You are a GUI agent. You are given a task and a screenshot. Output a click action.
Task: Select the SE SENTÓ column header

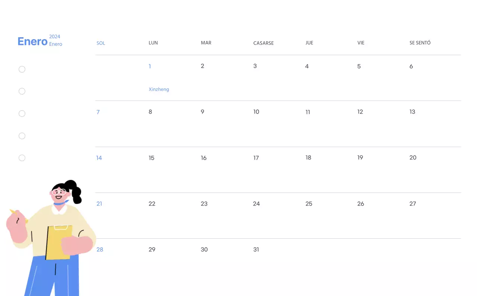tap(420, 43)
